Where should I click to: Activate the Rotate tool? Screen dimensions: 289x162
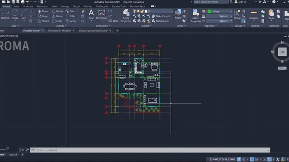pyautogui.click(x=58, y=11)
